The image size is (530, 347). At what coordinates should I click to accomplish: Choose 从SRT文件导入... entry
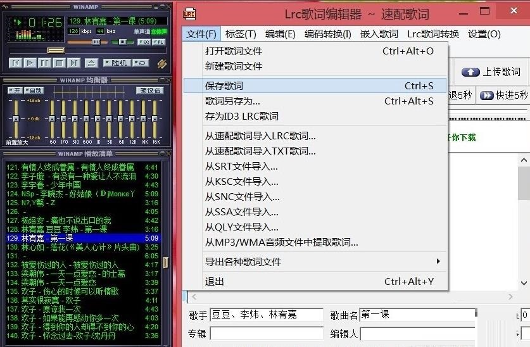click(315, 167)
